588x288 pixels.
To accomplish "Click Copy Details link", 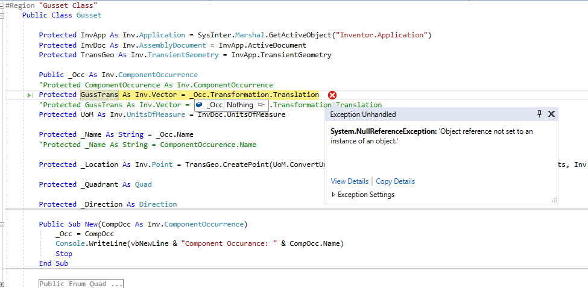I will click(x=395, y=181).
